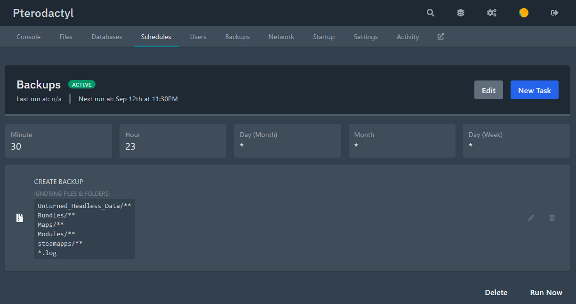
Task: Open the account avatar icon
Action: point(524,13)
